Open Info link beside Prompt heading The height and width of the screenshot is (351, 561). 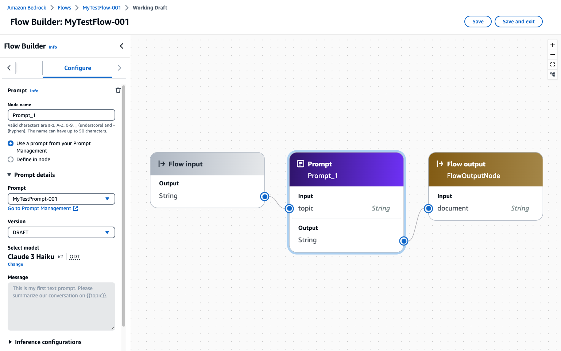[x=34, y=91]
